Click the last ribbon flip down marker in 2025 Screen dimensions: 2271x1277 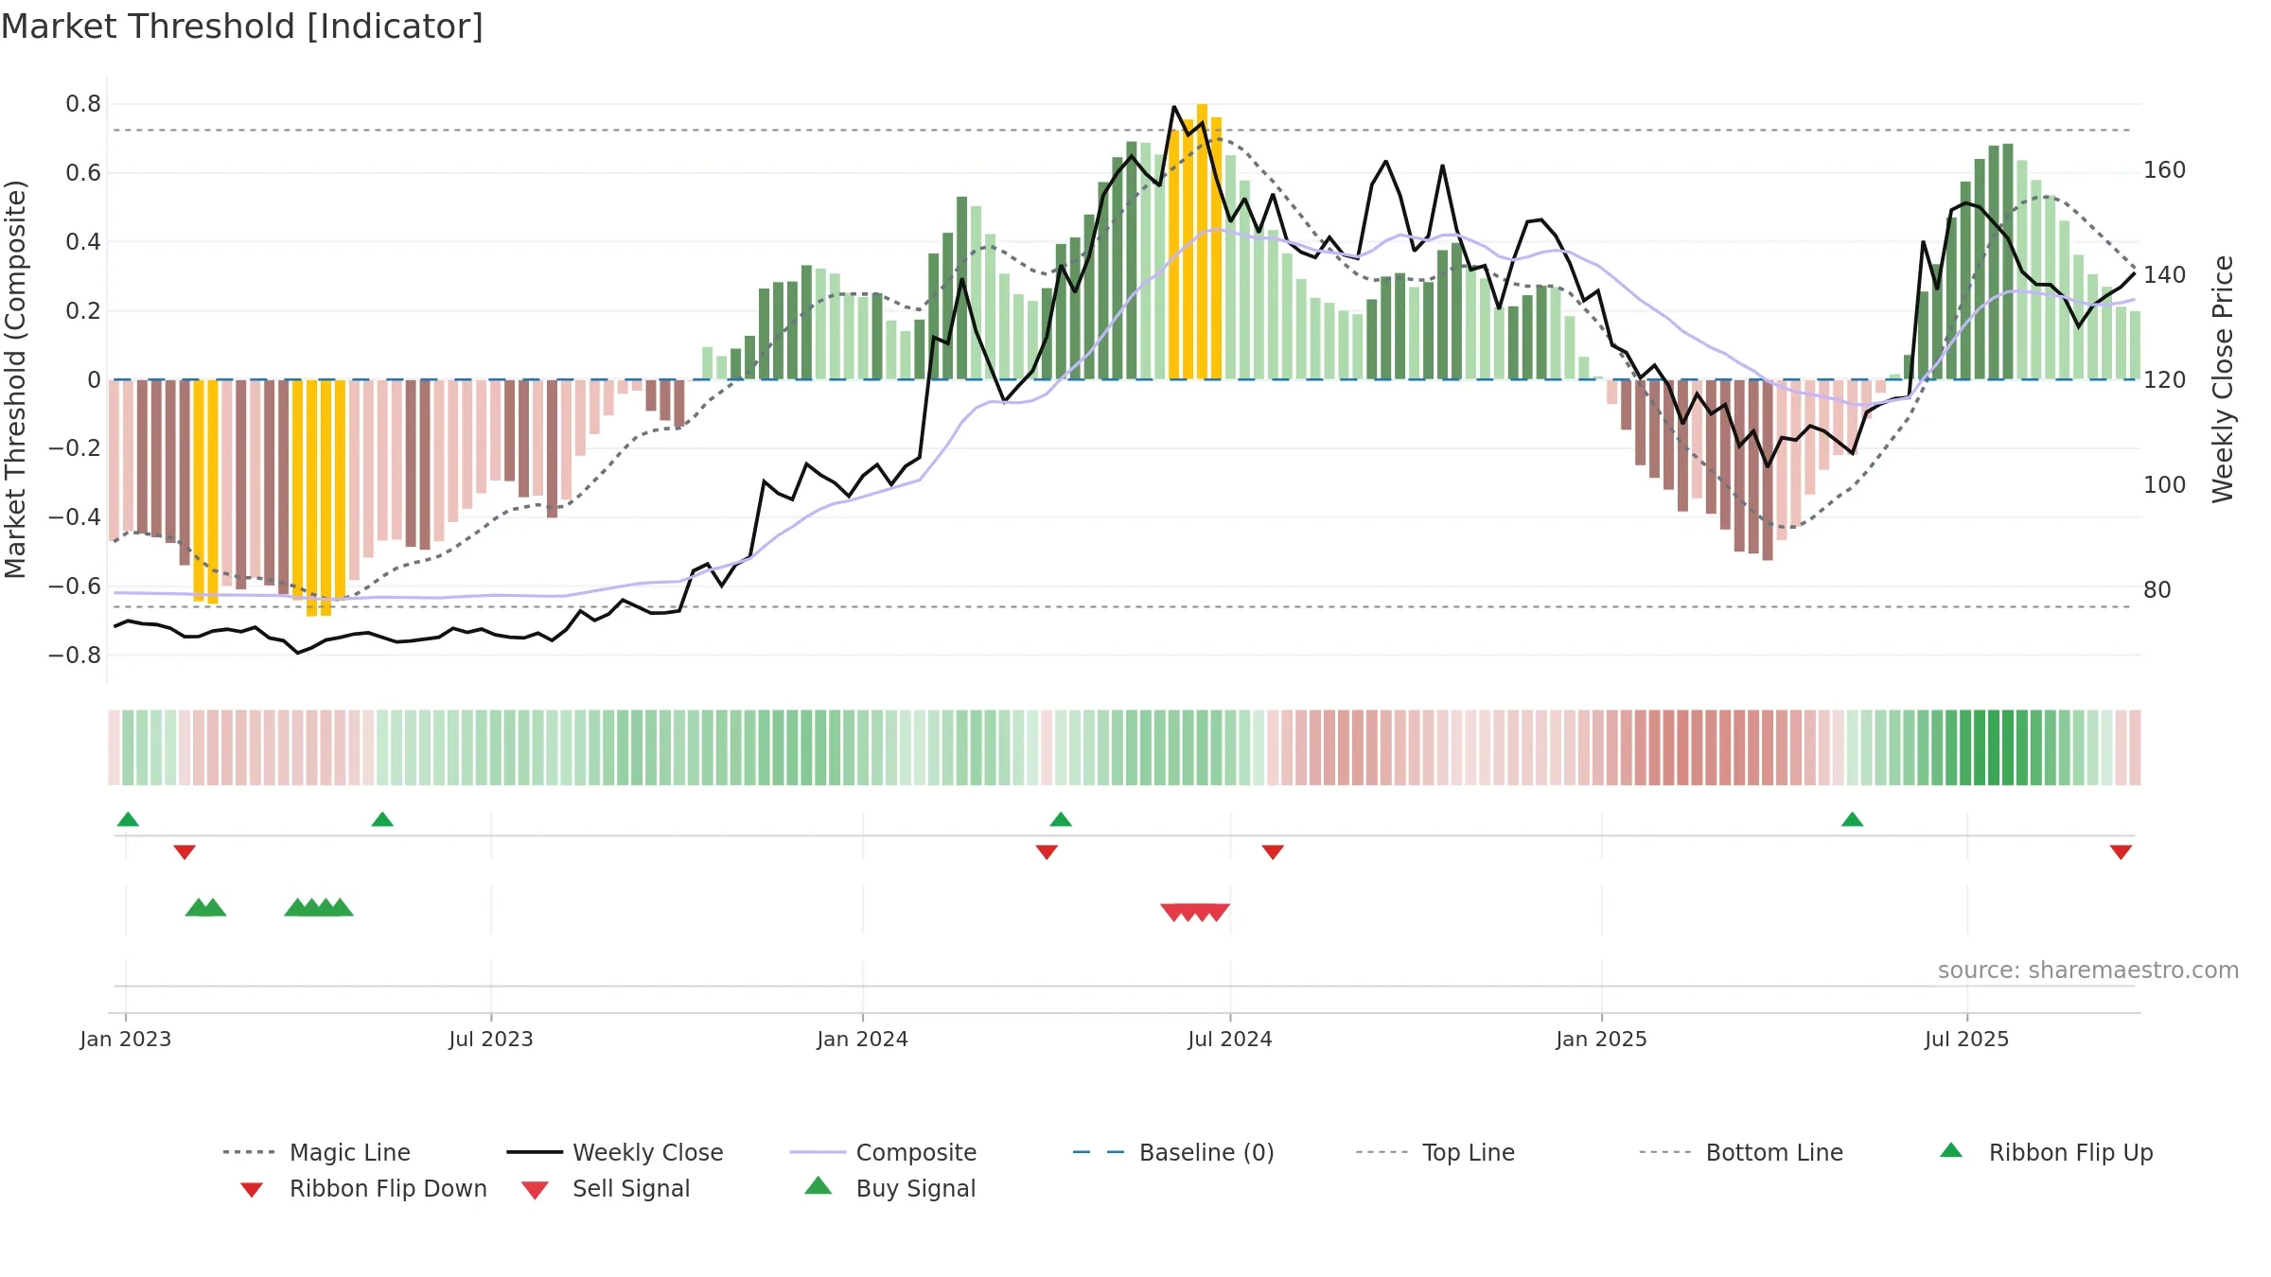(2121, 852)
